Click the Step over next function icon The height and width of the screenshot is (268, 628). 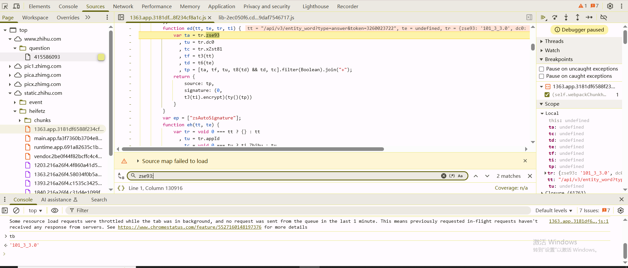pos(555,17)
